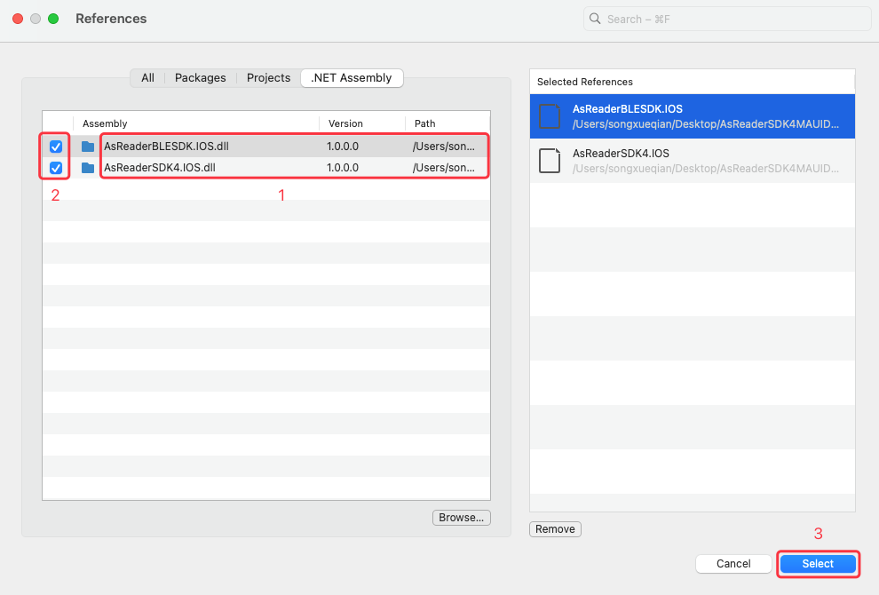The image size is (879, 595).
Task: Switch to the All tab
Action: pyautogui.click(x=147, y=78)
